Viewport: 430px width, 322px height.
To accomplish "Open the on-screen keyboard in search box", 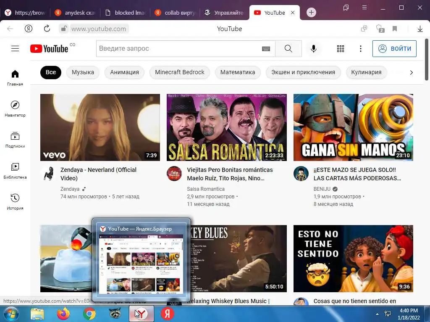I will (266, 49).
